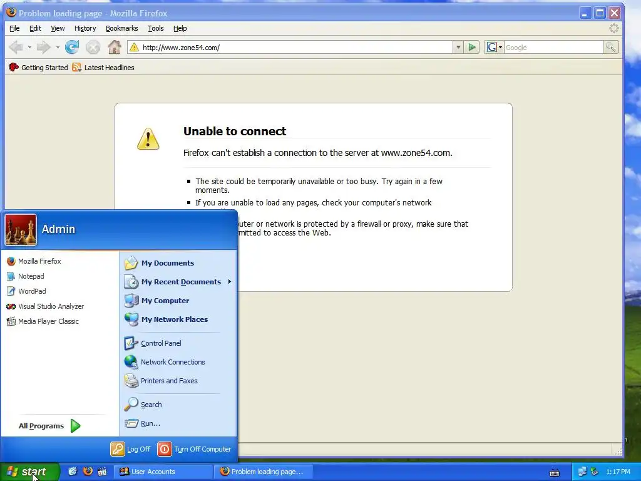
Task: Expand All Programs
Action: tap(49, 426)
